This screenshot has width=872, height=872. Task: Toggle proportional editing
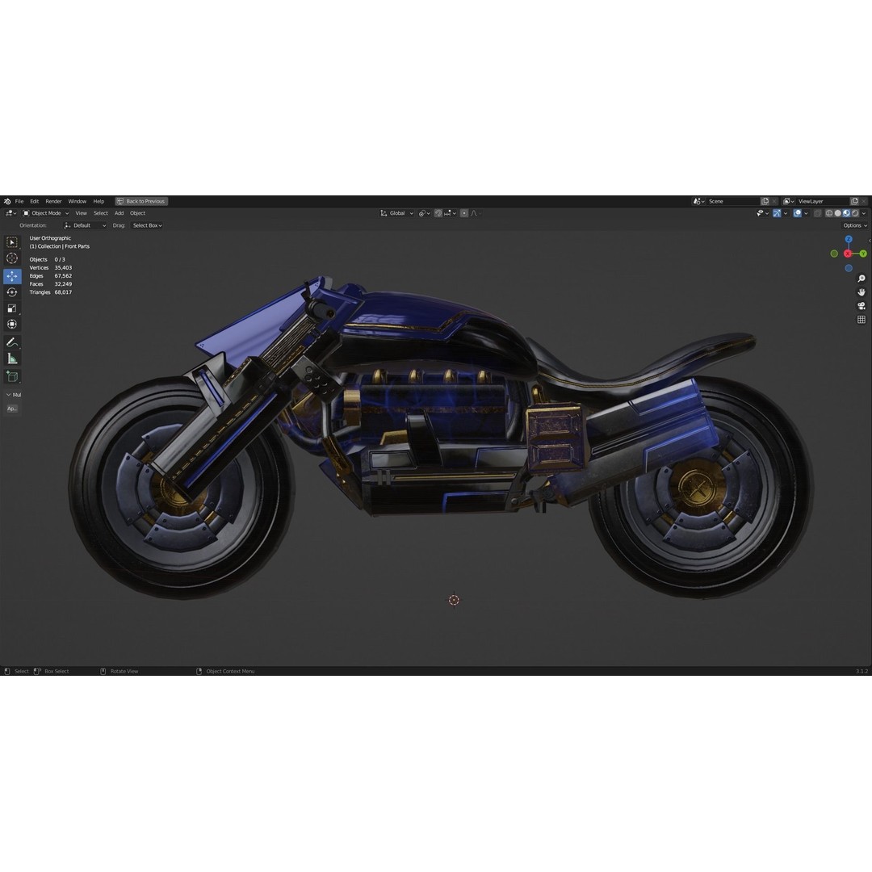[464, 213]
